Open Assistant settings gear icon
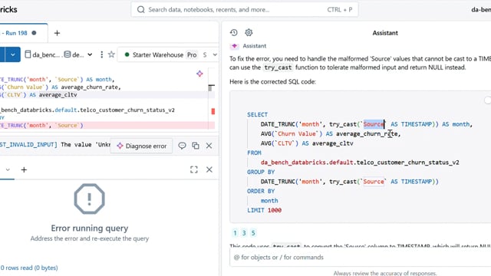491x276 pixels. click(249, 32)
